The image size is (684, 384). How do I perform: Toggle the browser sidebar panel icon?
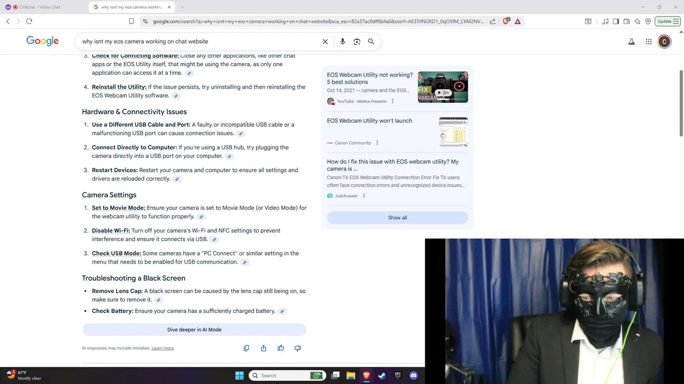coord(616,21)
